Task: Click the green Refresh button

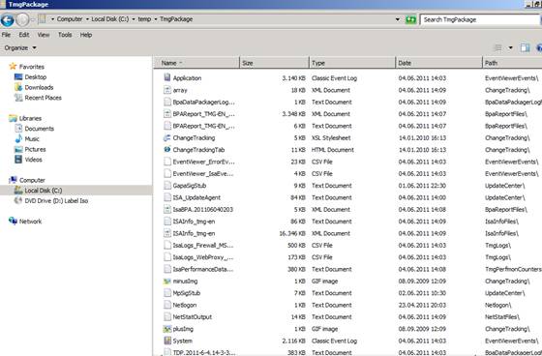Action: click(x=410, y=19)
